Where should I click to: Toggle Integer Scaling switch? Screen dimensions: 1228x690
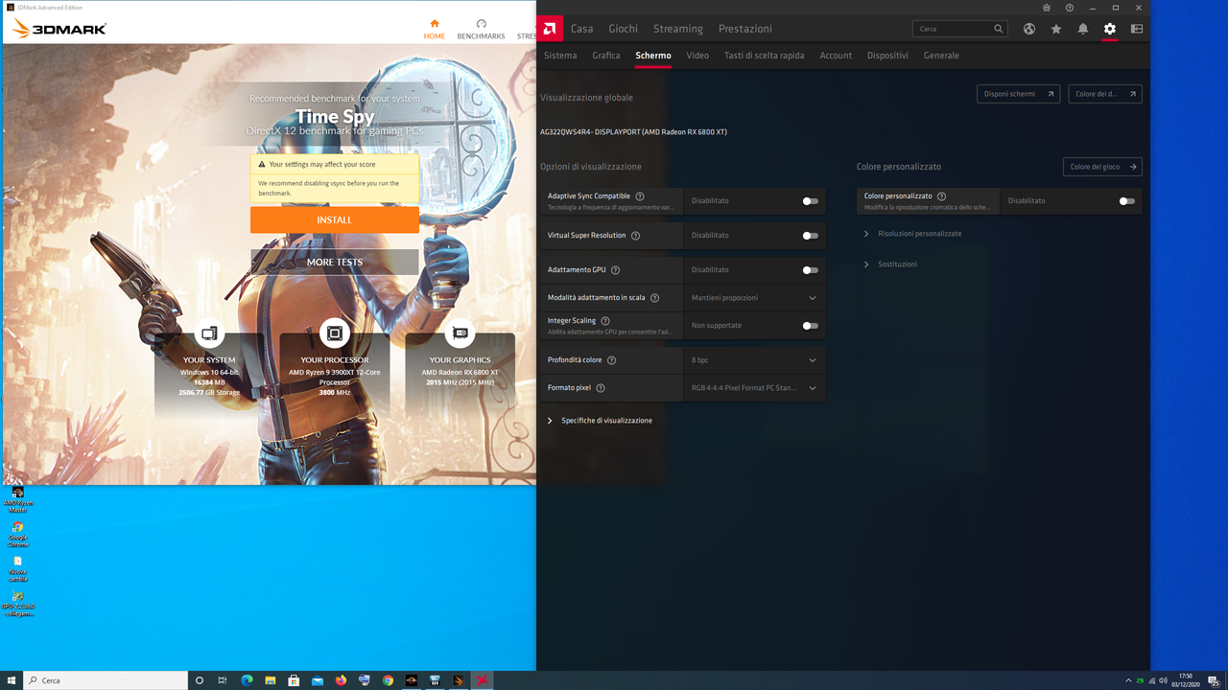pyautogui.click(x=811, y=326)
